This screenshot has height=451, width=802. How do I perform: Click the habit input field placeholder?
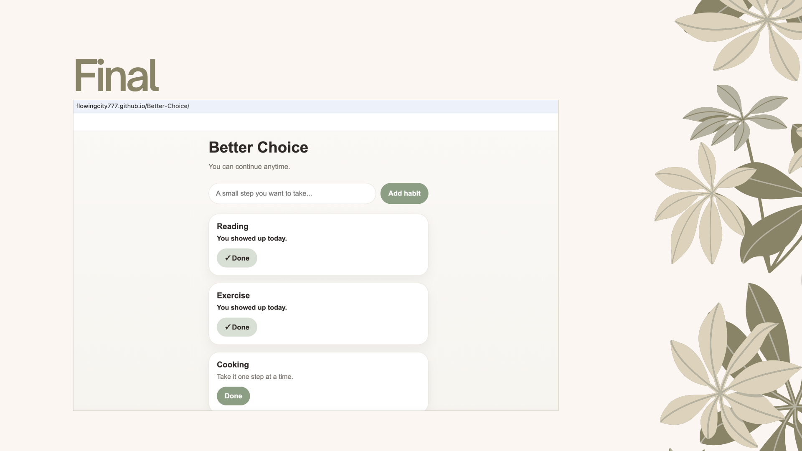[264, 193]
